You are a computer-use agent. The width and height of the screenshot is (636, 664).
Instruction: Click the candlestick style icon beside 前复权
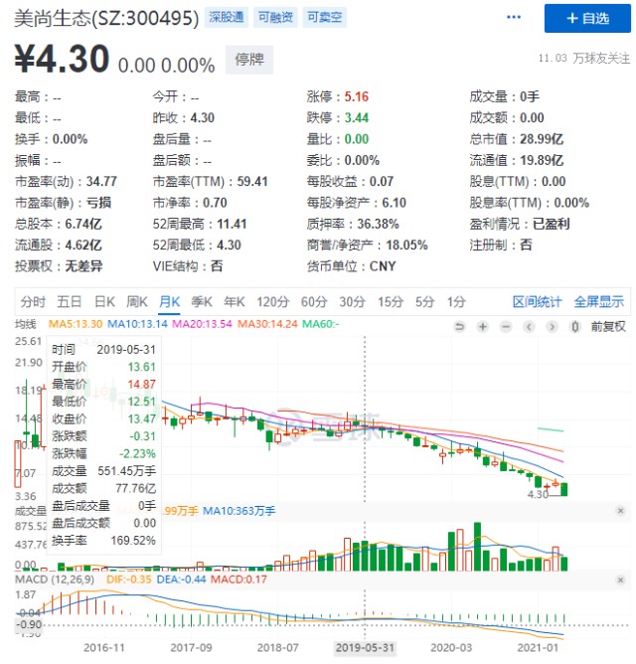pos(578,326)
